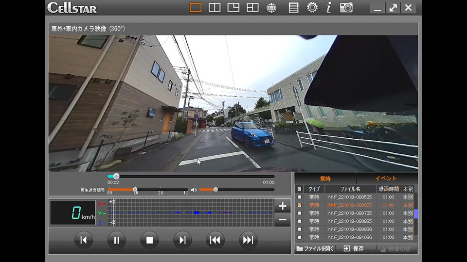Capture a snapshot with the camera icon
This screenshot has width=467, height=262.
click(x=346, y=8)
